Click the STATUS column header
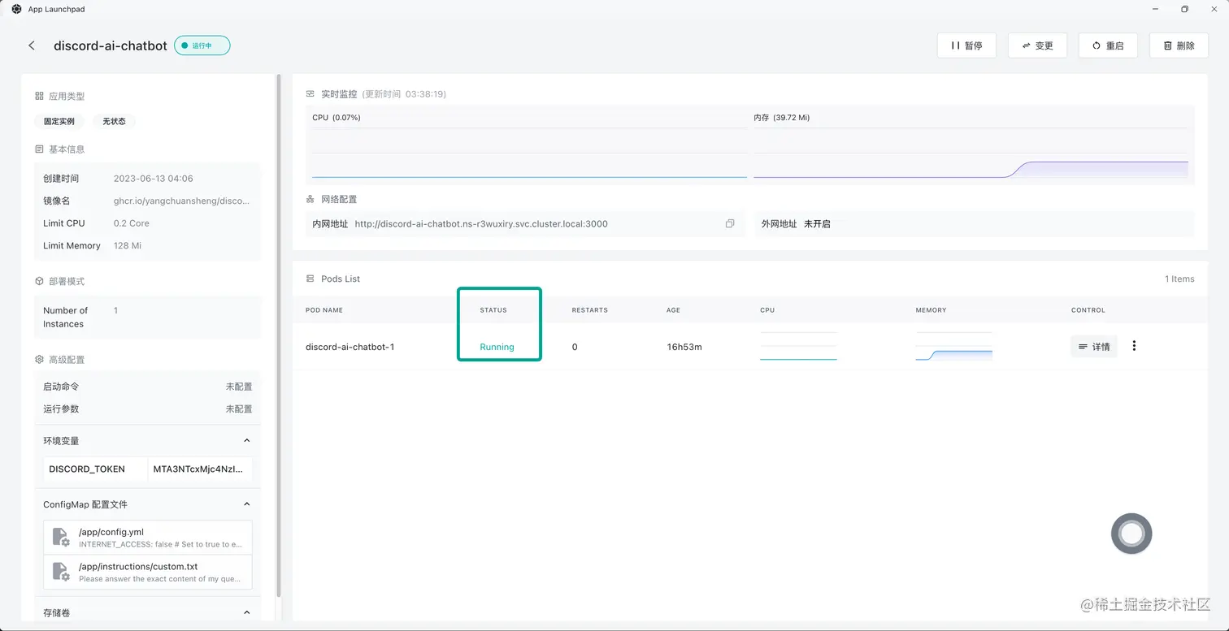The image size is (1229, 631). (x=493, y=310)
